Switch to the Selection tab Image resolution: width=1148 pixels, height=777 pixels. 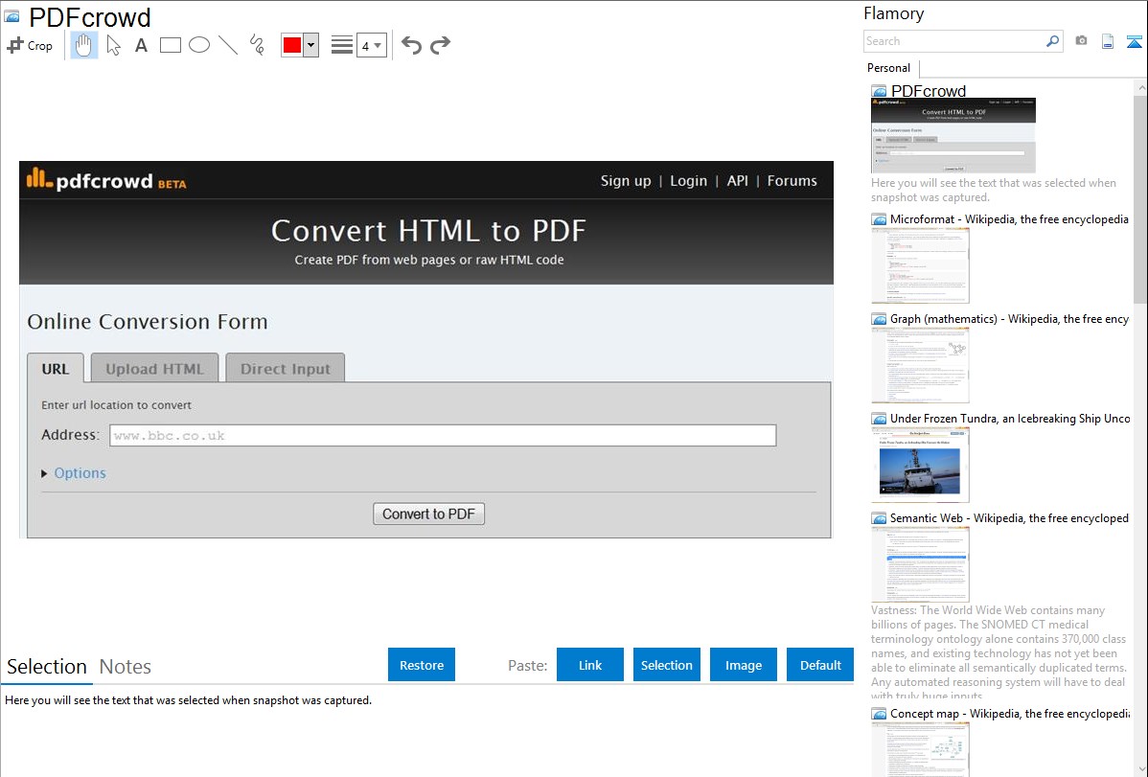[47, 667]
